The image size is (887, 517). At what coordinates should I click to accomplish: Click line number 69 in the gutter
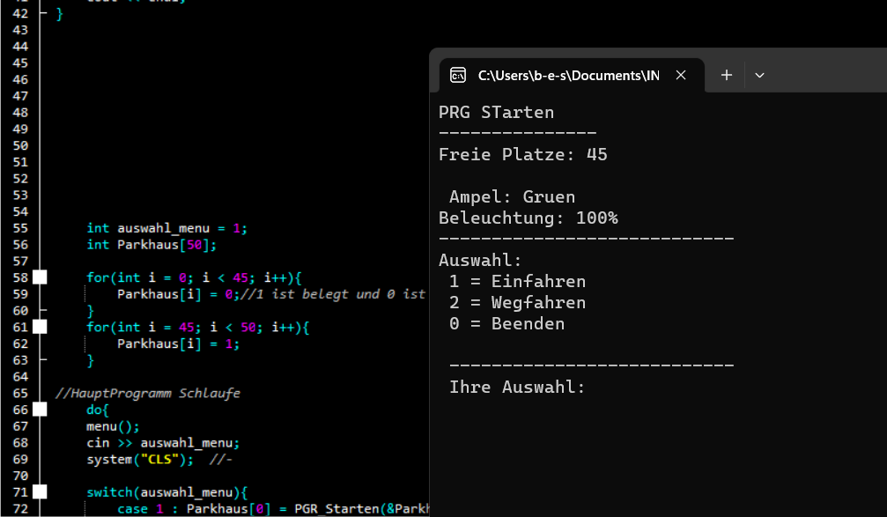pos(20,459)
